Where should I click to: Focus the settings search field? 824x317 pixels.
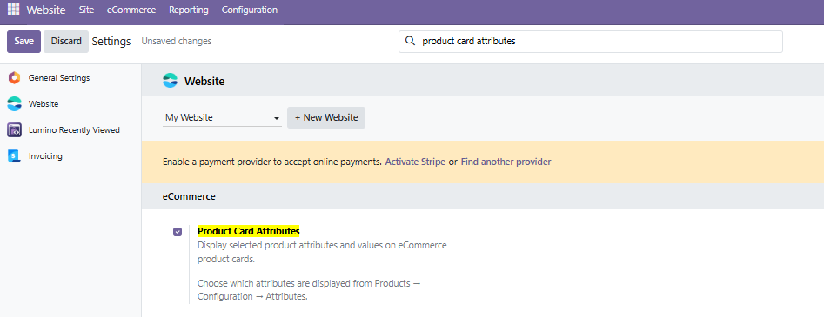pos(591,42)
